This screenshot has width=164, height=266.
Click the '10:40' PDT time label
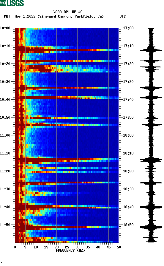(5, 99)
